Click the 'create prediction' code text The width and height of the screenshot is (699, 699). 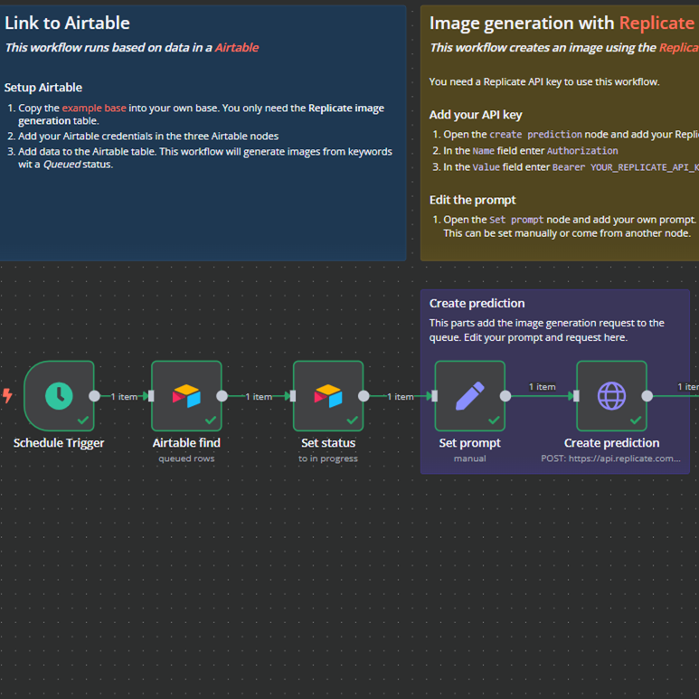coord(535,135)
